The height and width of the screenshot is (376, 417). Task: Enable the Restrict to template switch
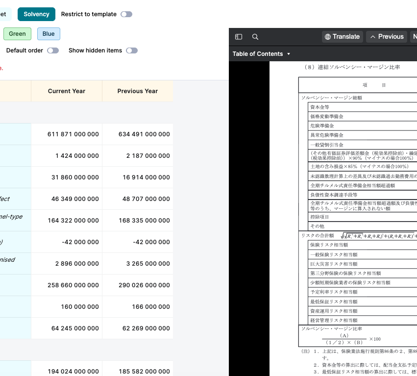(x=126, y=14)
